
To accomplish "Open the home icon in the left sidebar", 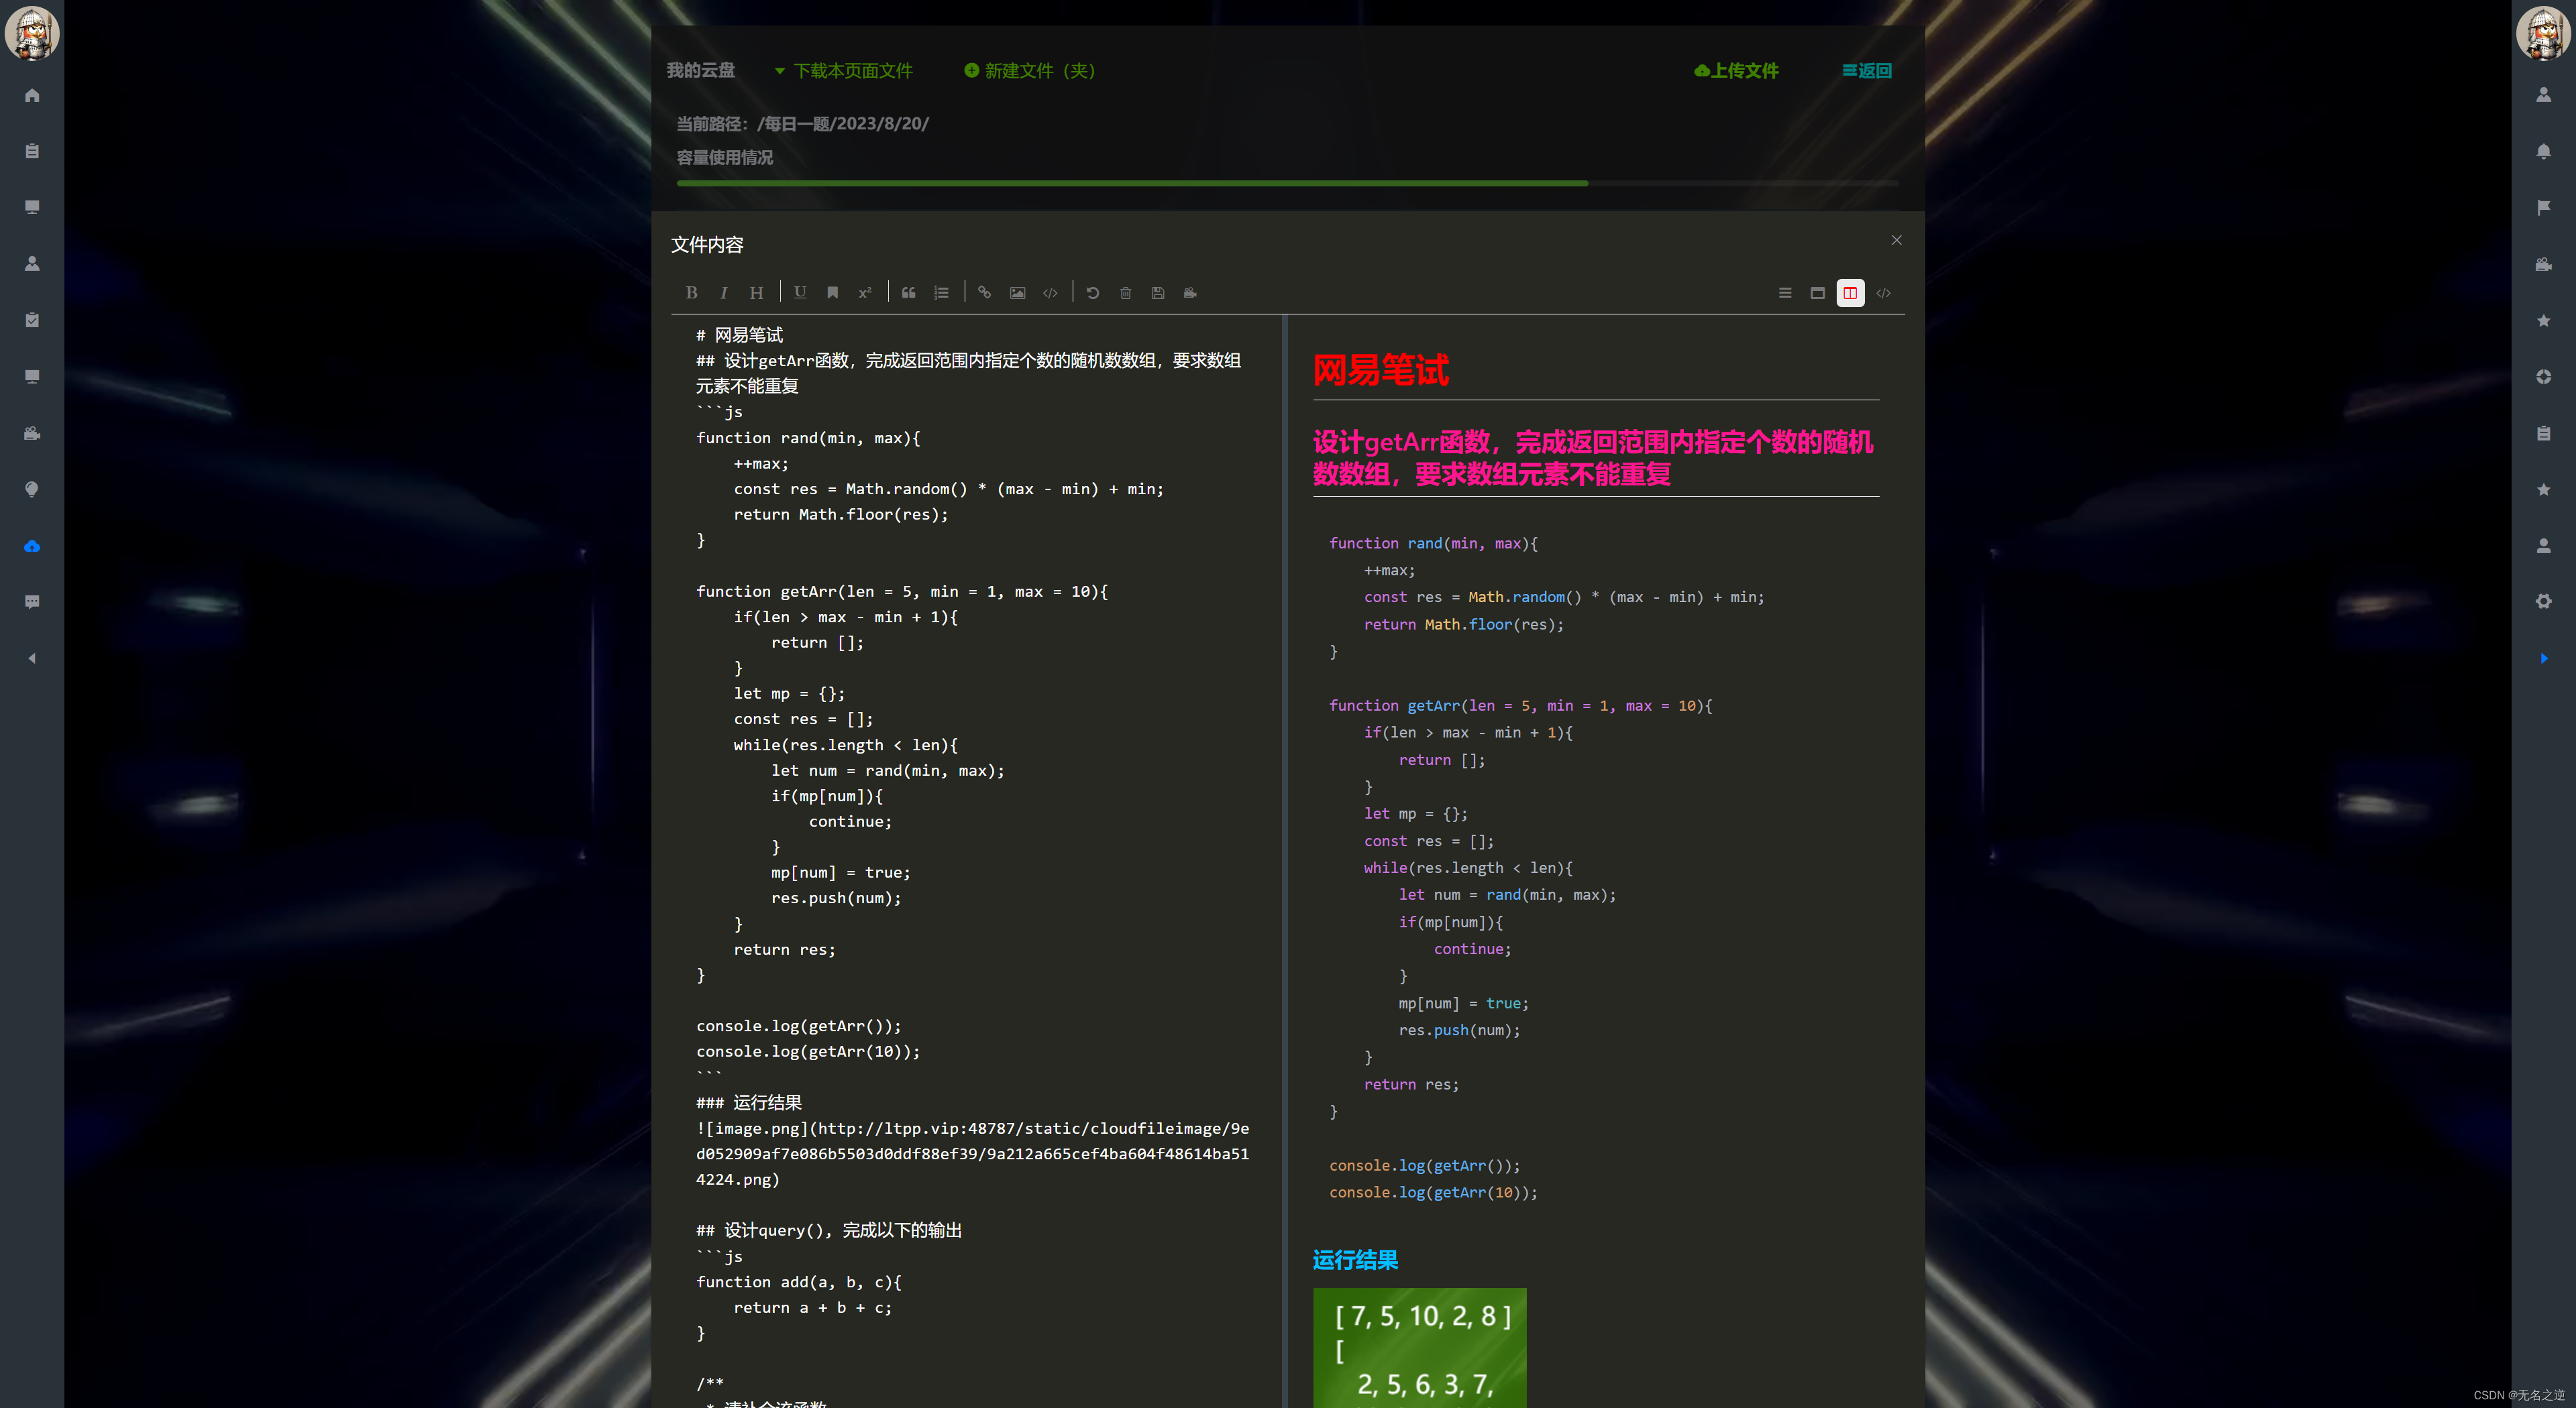I will (32, 95).
